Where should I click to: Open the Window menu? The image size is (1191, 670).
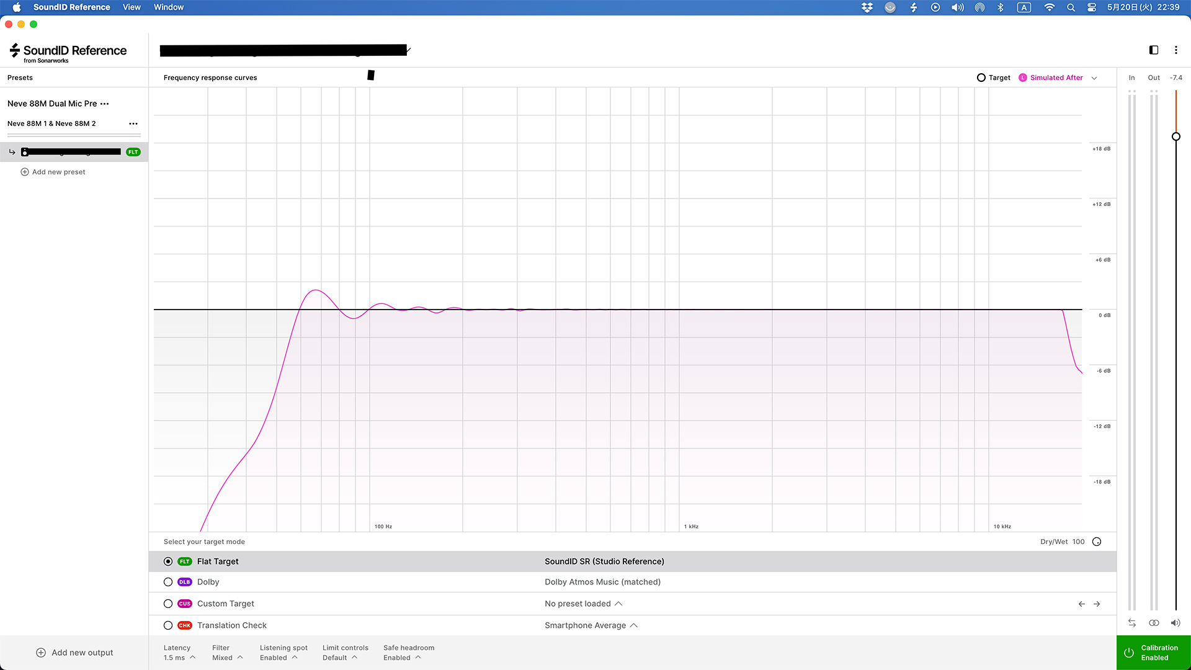(169, 7)
